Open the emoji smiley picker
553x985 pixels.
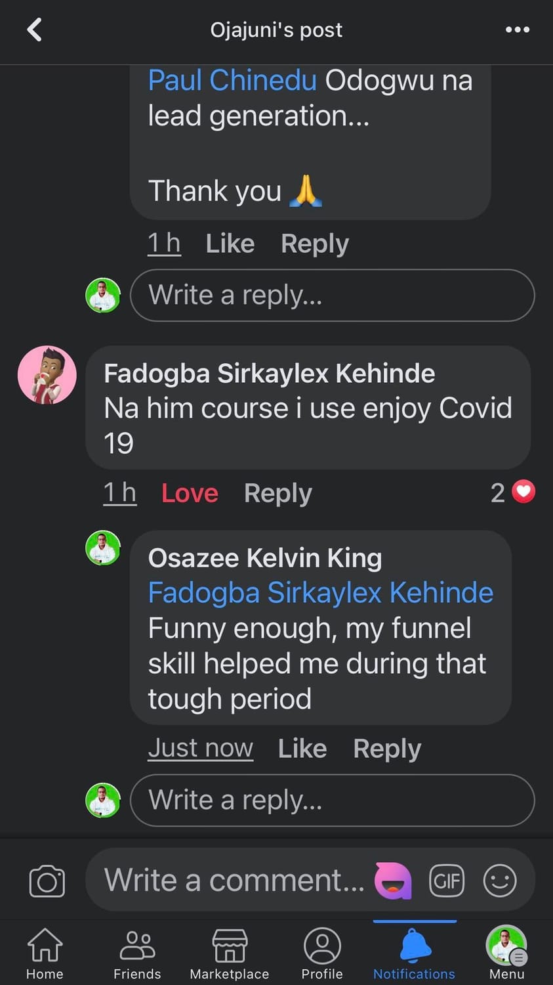(x=500, y=881)
